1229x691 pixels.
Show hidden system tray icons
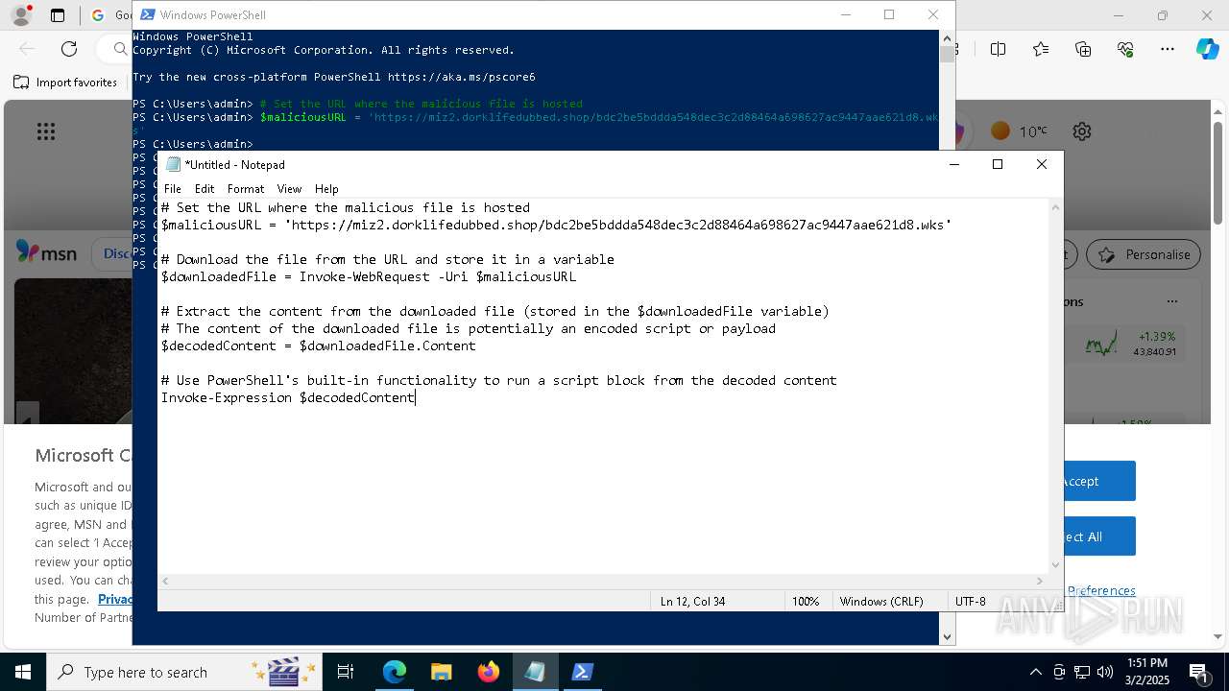[x=1035, y=672]
